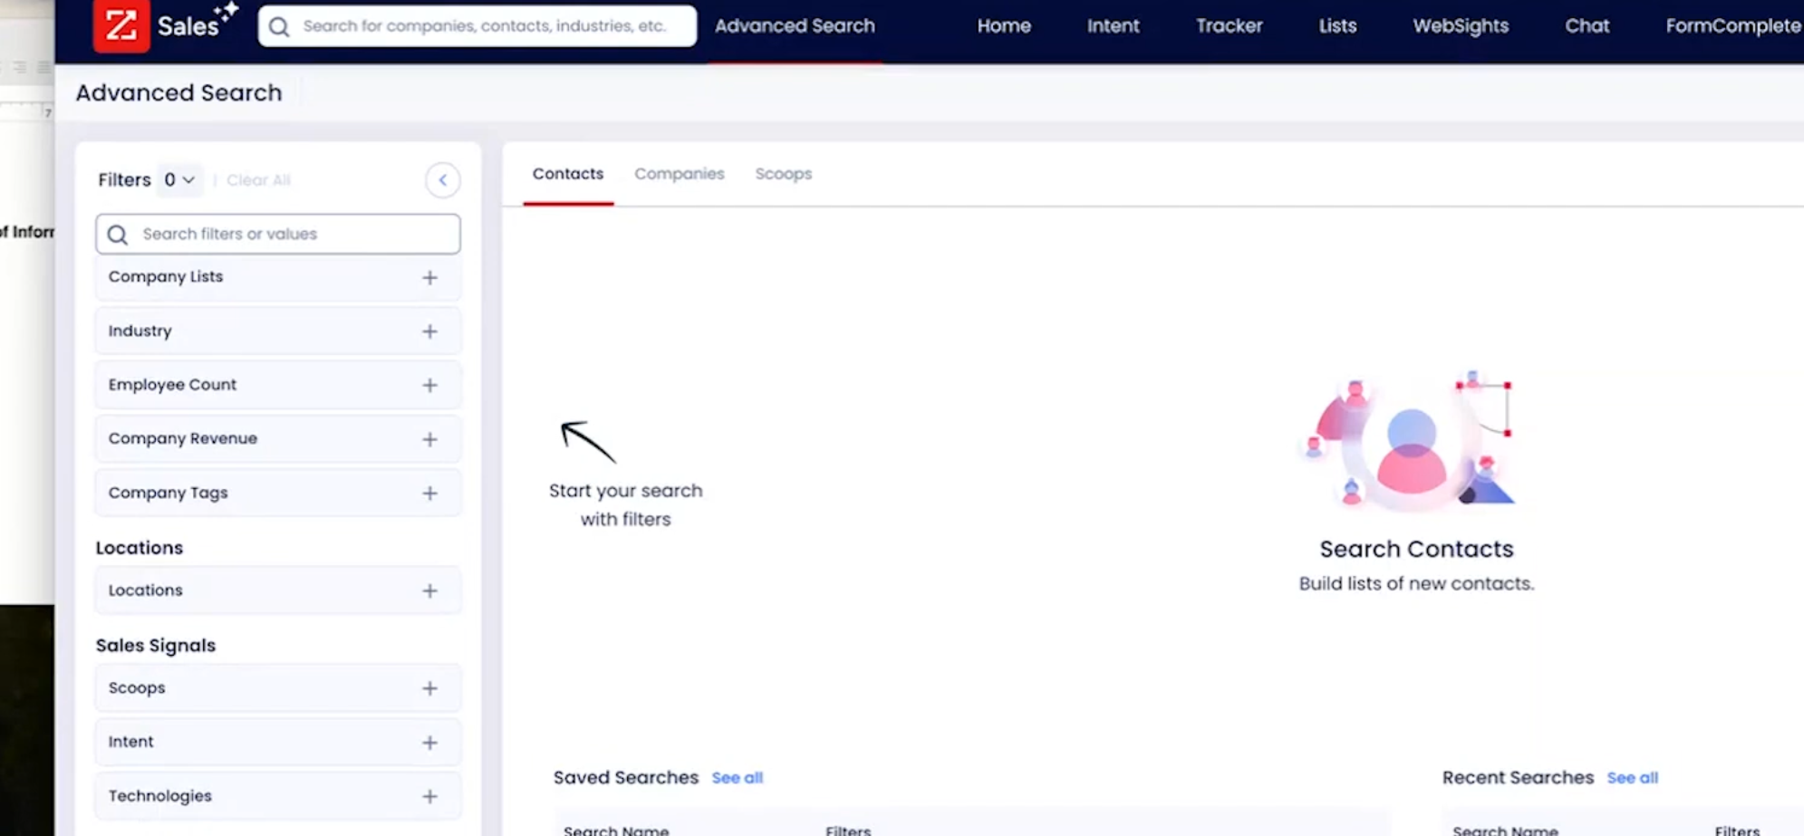Expand the Scoops filter under Sales Signals

coord(278,687)
